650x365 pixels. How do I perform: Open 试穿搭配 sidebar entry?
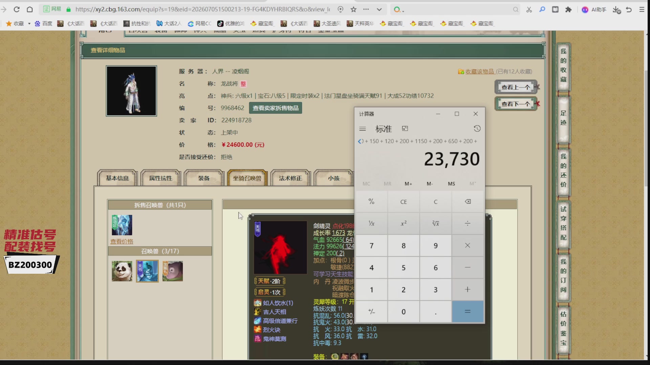tap(563, 223)
